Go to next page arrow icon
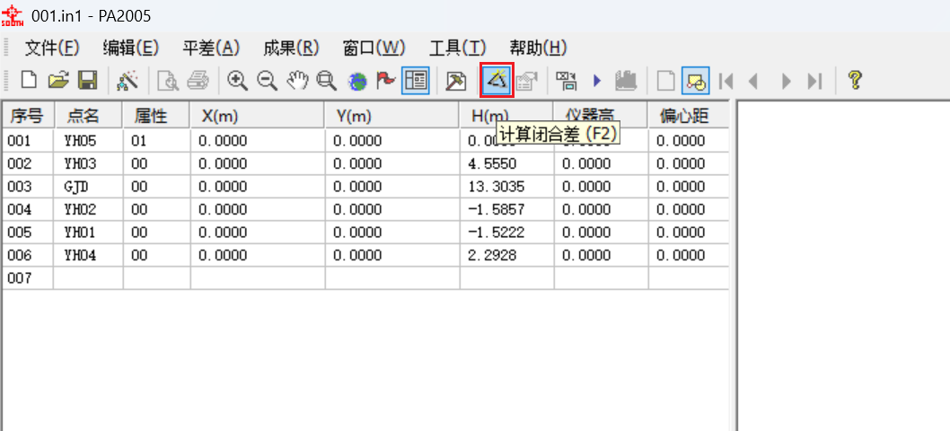This screenshot has height=431, width=950. pos(787,80)
